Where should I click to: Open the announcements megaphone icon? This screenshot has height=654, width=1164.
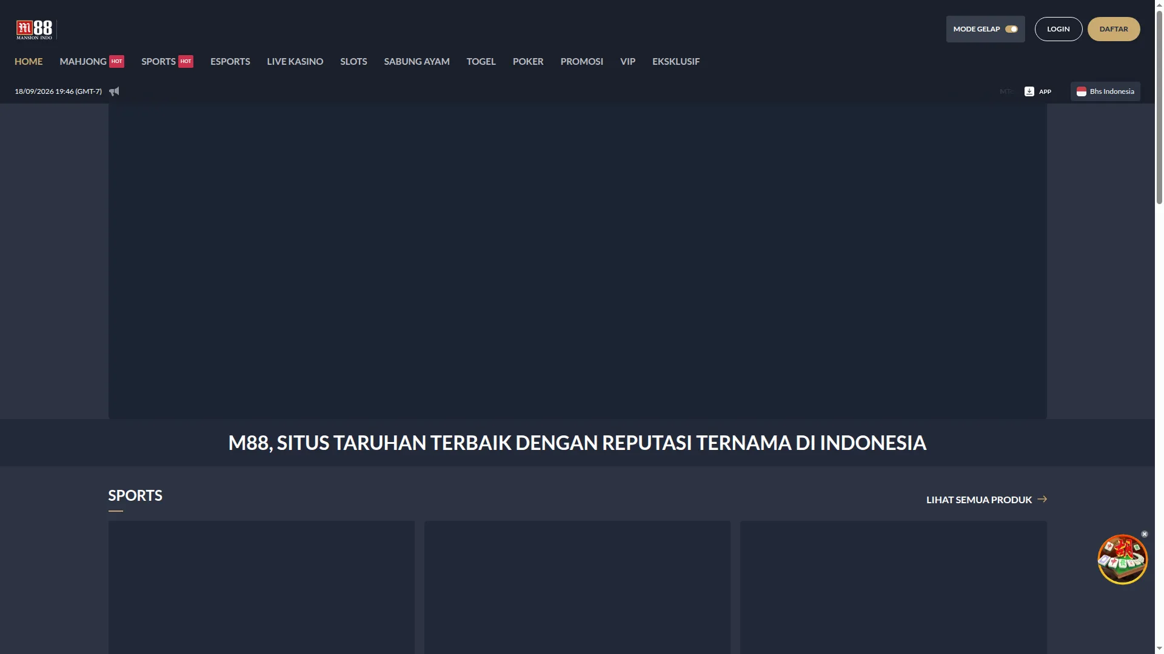point(114,91)
